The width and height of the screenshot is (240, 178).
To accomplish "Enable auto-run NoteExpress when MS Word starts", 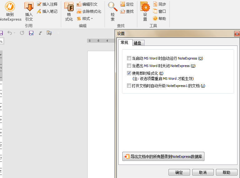I will coord(129,58).
